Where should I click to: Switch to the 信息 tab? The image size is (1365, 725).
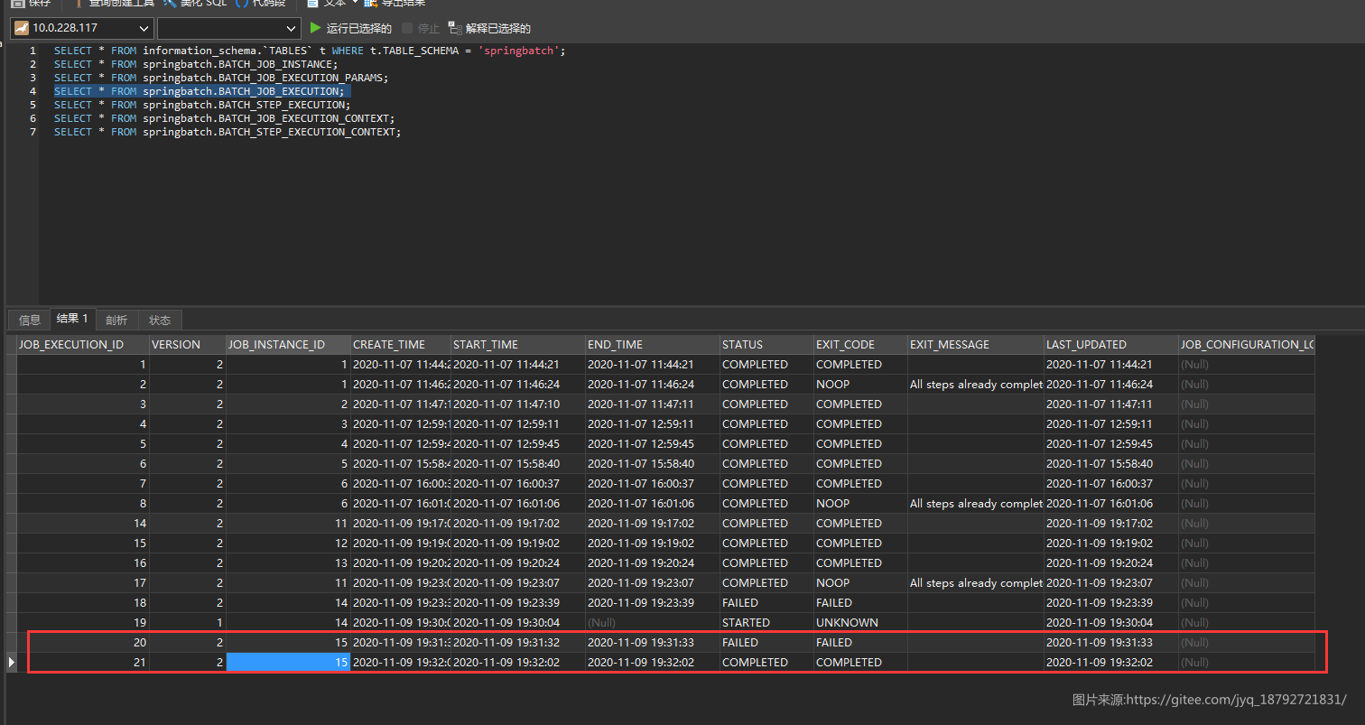(x=30, y=320)
